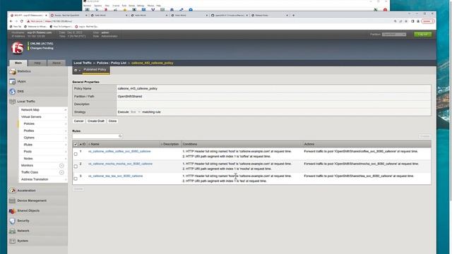Click the Monitors menu item
Viewport: 452px width, 254px height.
[x=27, y=166]
